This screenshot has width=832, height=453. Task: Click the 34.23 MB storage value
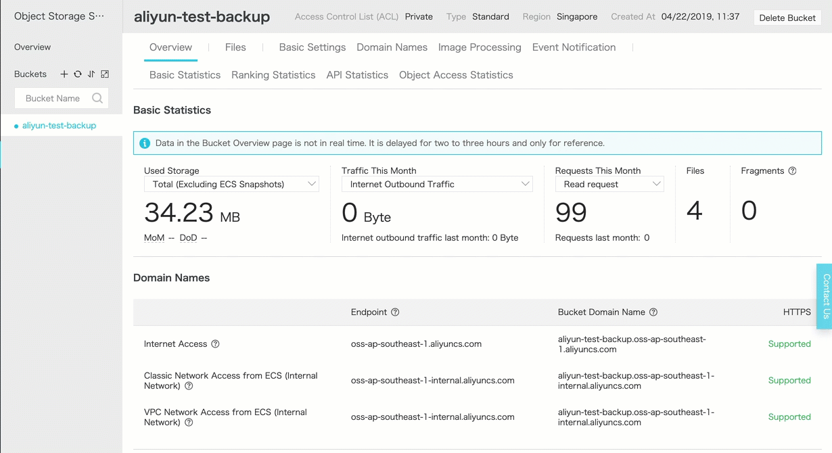pos(192,213)
